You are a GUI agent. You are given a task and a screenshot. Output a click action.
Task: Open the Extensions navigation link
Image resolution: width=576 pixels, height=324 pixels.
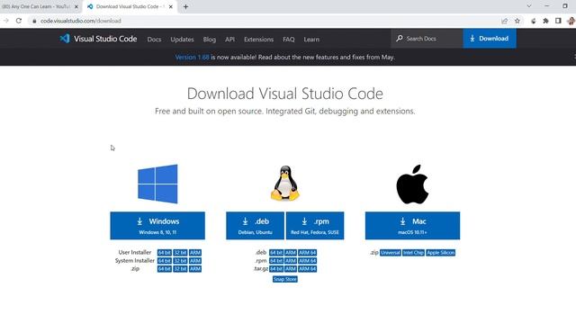point(258,40)
